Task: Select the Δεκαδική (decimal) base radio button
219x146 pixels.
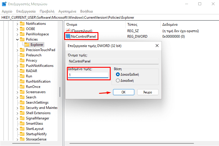Action: (x=118, y=81)
